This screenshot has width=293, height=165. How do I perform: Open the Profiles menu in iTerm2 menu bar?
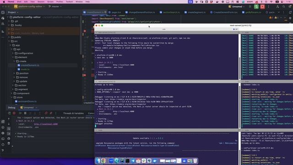click(x=60, y=2)
